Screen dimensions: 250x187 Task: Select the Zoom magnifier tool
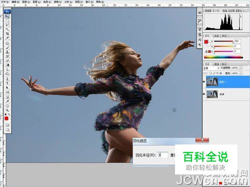point(7,110)
